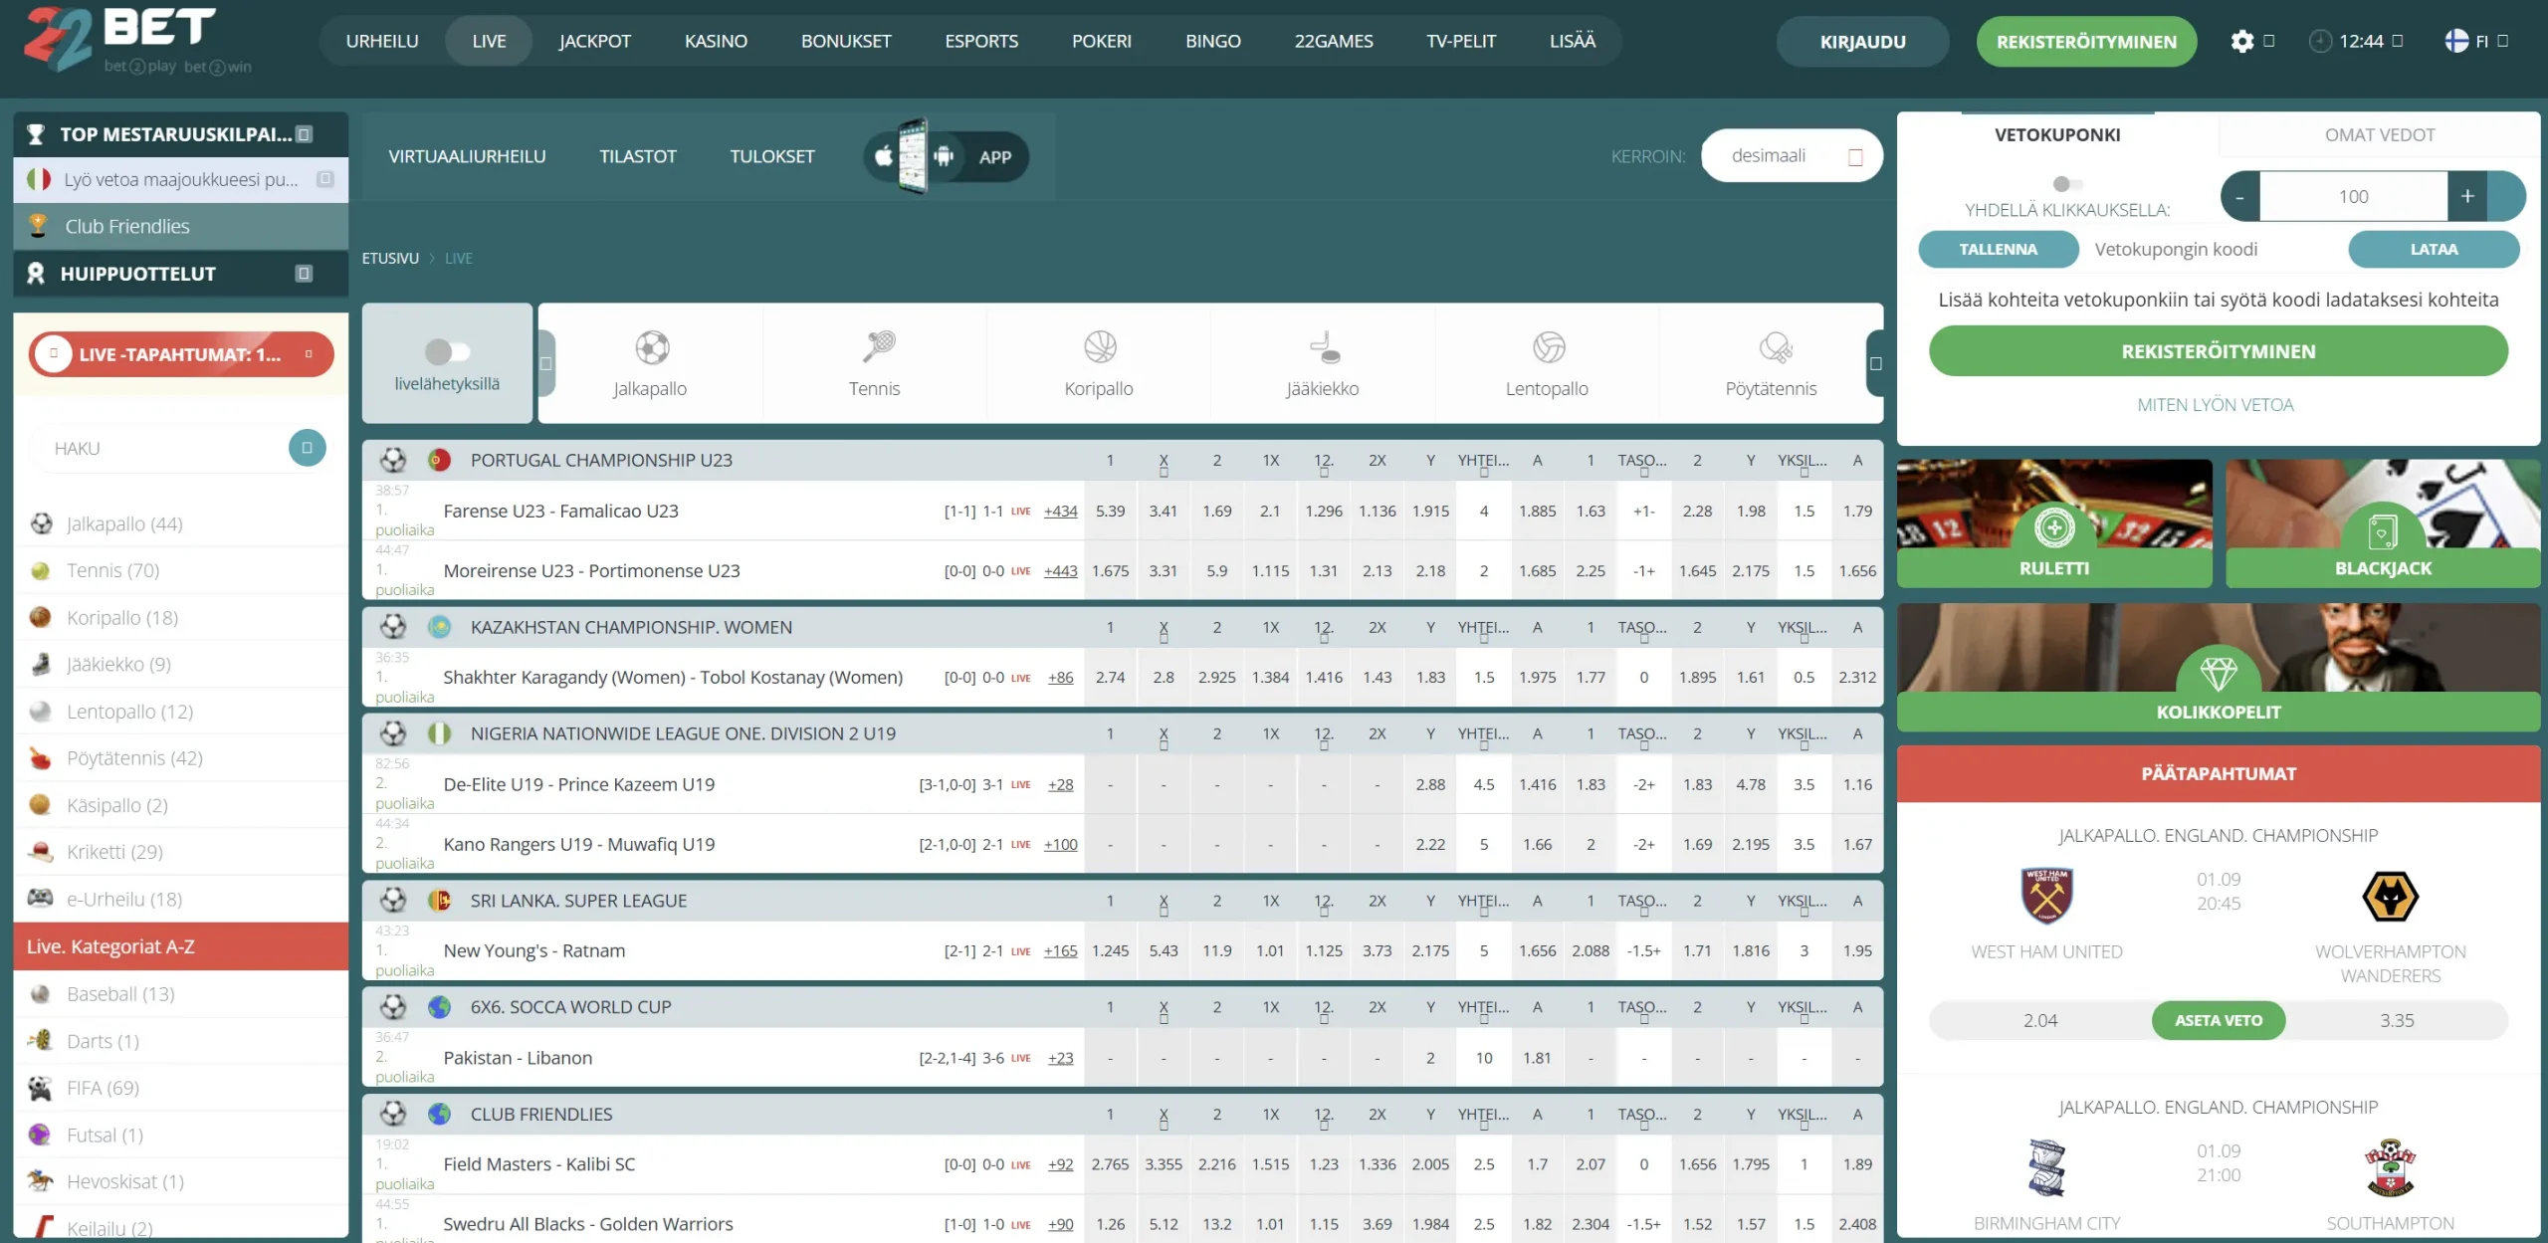The width and height of the screenshot is (2548, 1243).
Task: Click the header REKISTERÖITYMINEN button
Action: point(2086,42)
